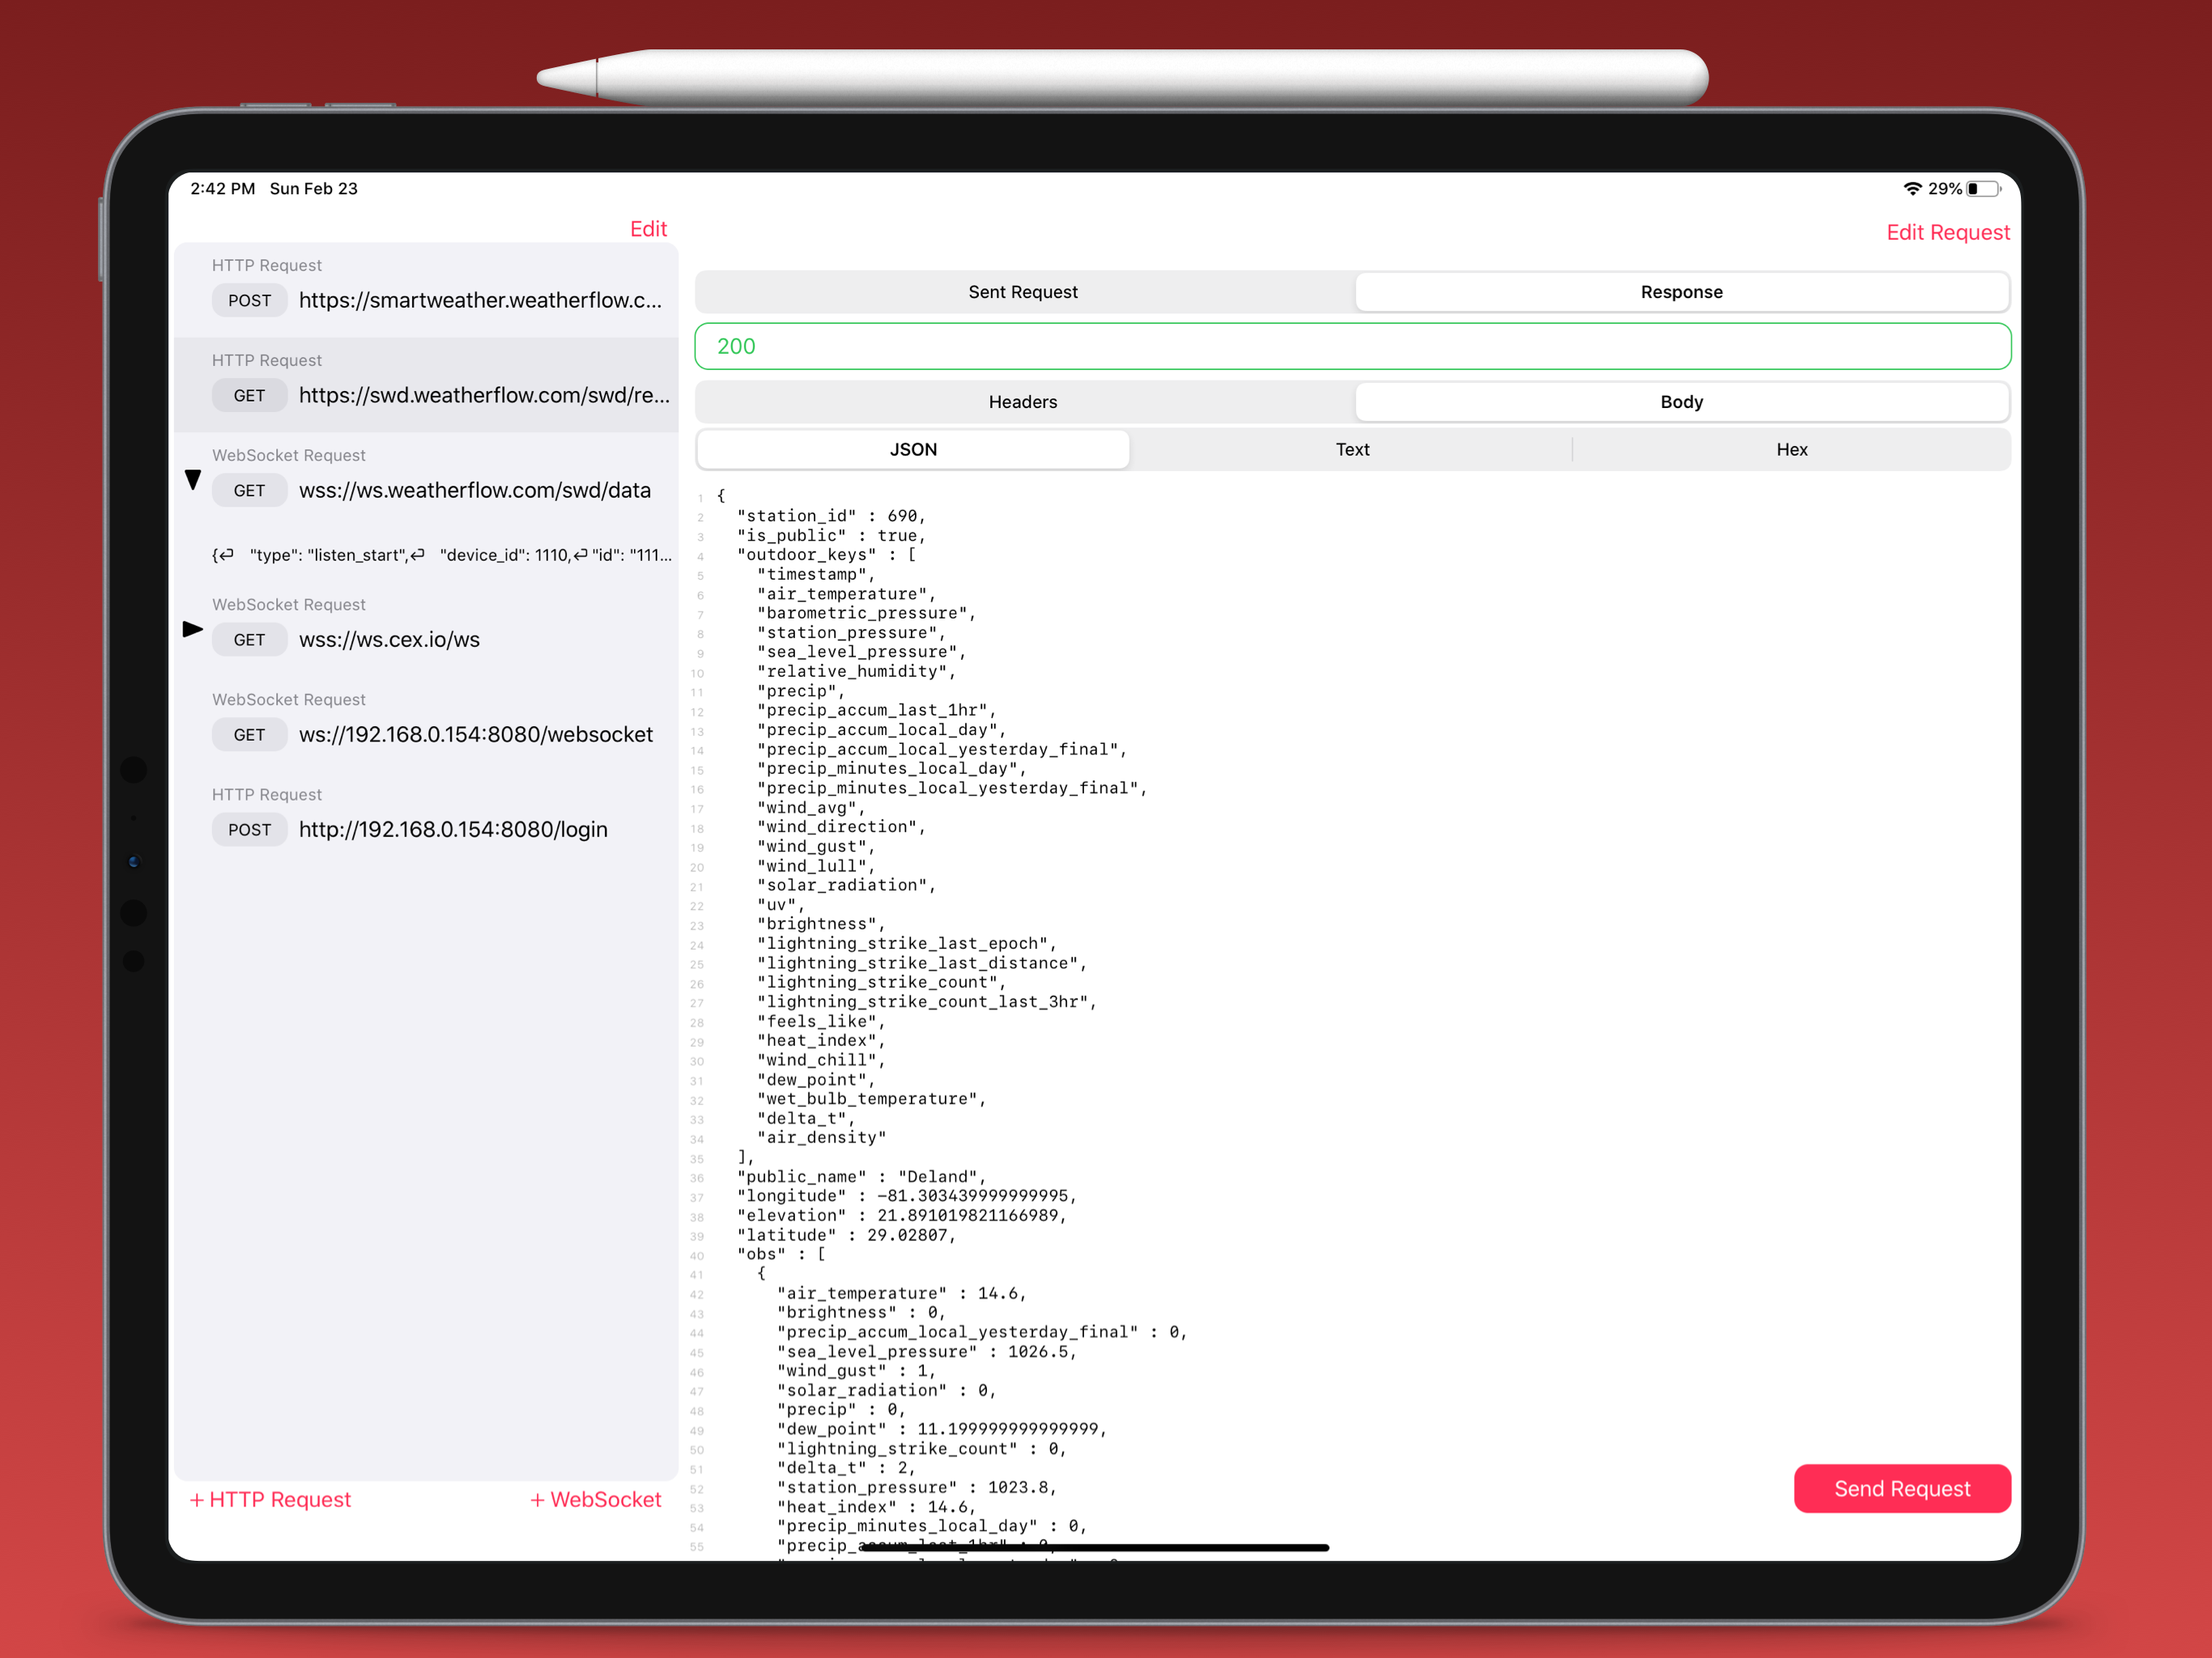Select the Hex body format
The height and width of the screenshot is (1658, 2212).
[x=1791, y=450]
